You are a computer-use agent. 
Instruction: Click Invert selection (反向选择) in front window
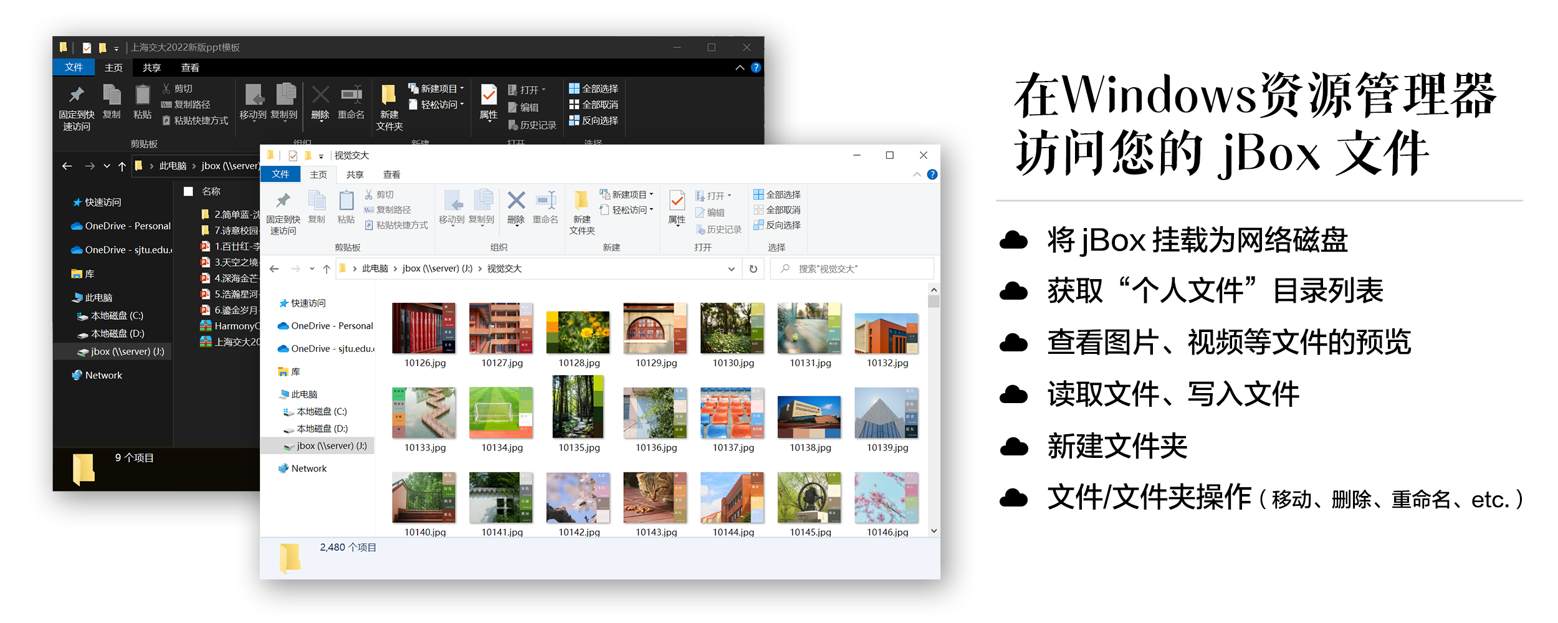coord(777,225)
